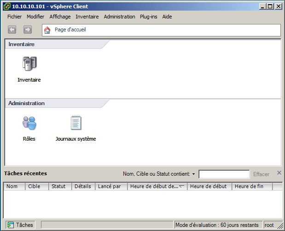
Task: Click the 'Tâches récentes' panel title
Action: pos(25,173)
